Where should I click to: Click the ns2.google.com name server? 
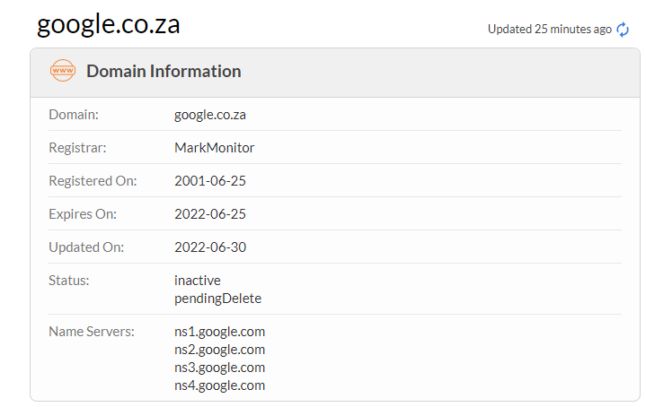point(220,350)
